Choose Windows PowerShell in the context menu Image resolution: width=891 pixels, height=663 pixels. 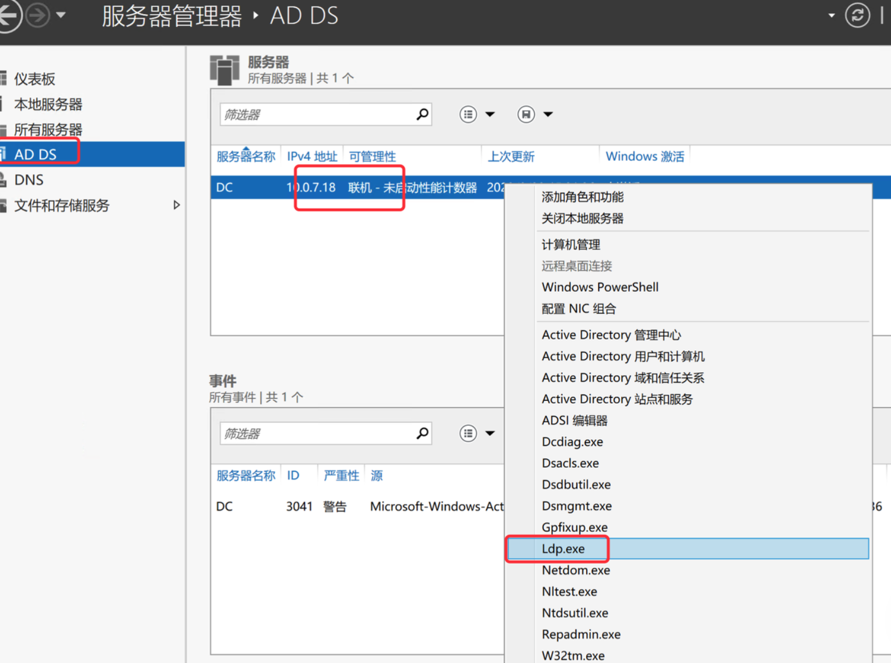click(600, 287)
